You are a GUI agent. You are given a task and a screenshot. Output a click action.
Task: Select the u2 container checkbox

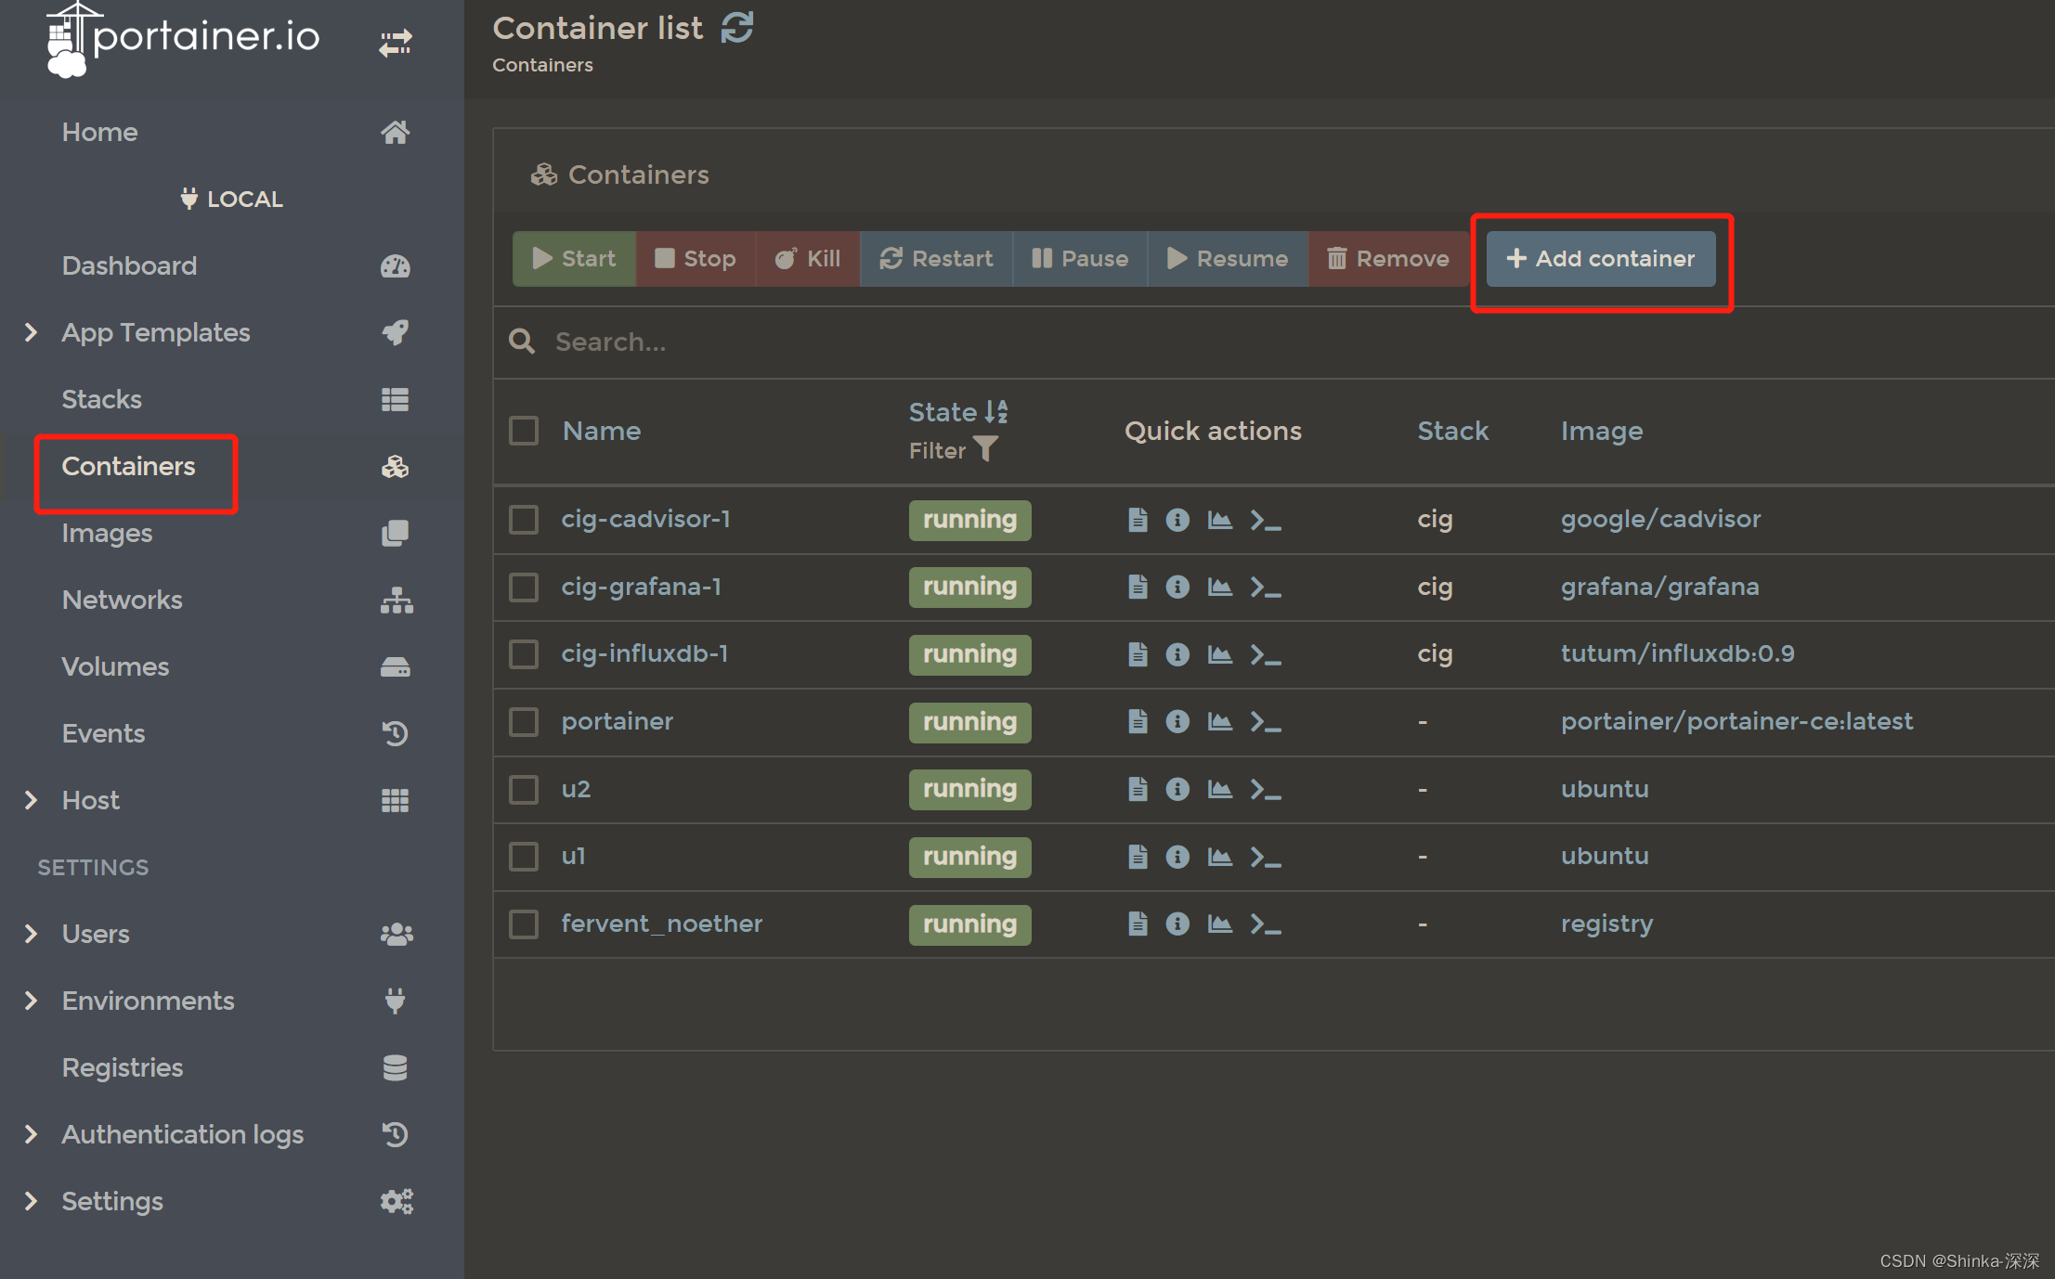pos(524,789)
